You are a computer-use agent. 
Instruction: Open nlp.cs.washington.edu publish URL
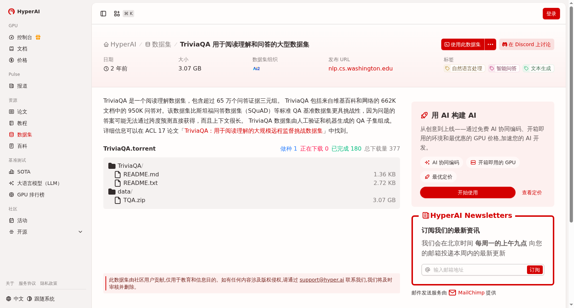tap(361, 68)
